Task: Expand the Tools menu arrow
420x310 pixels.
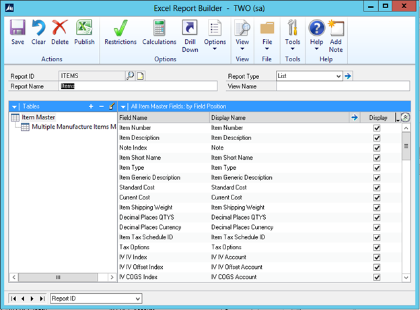Action: [293, 49]
